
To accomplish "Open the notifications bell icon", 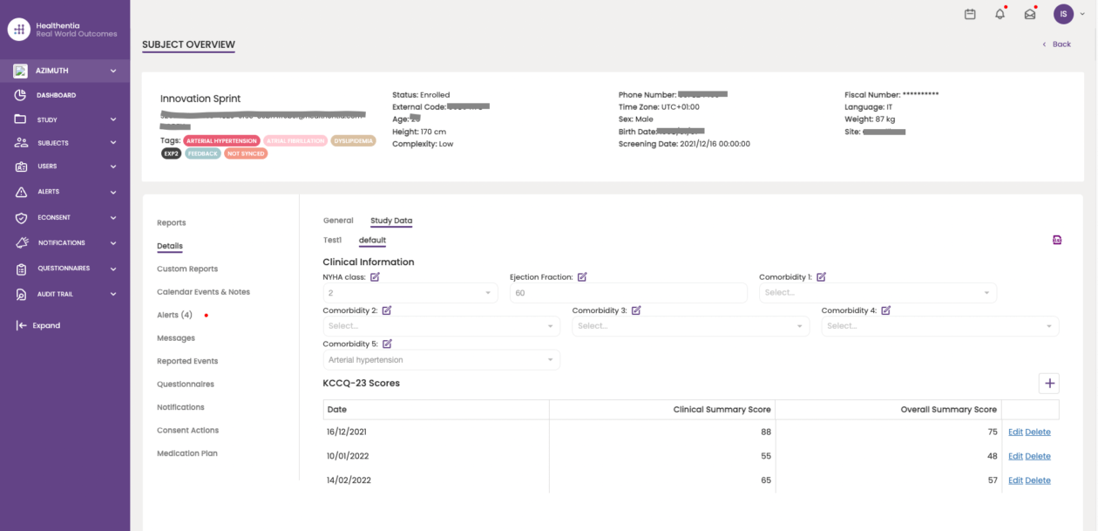I will (1000, 14).
